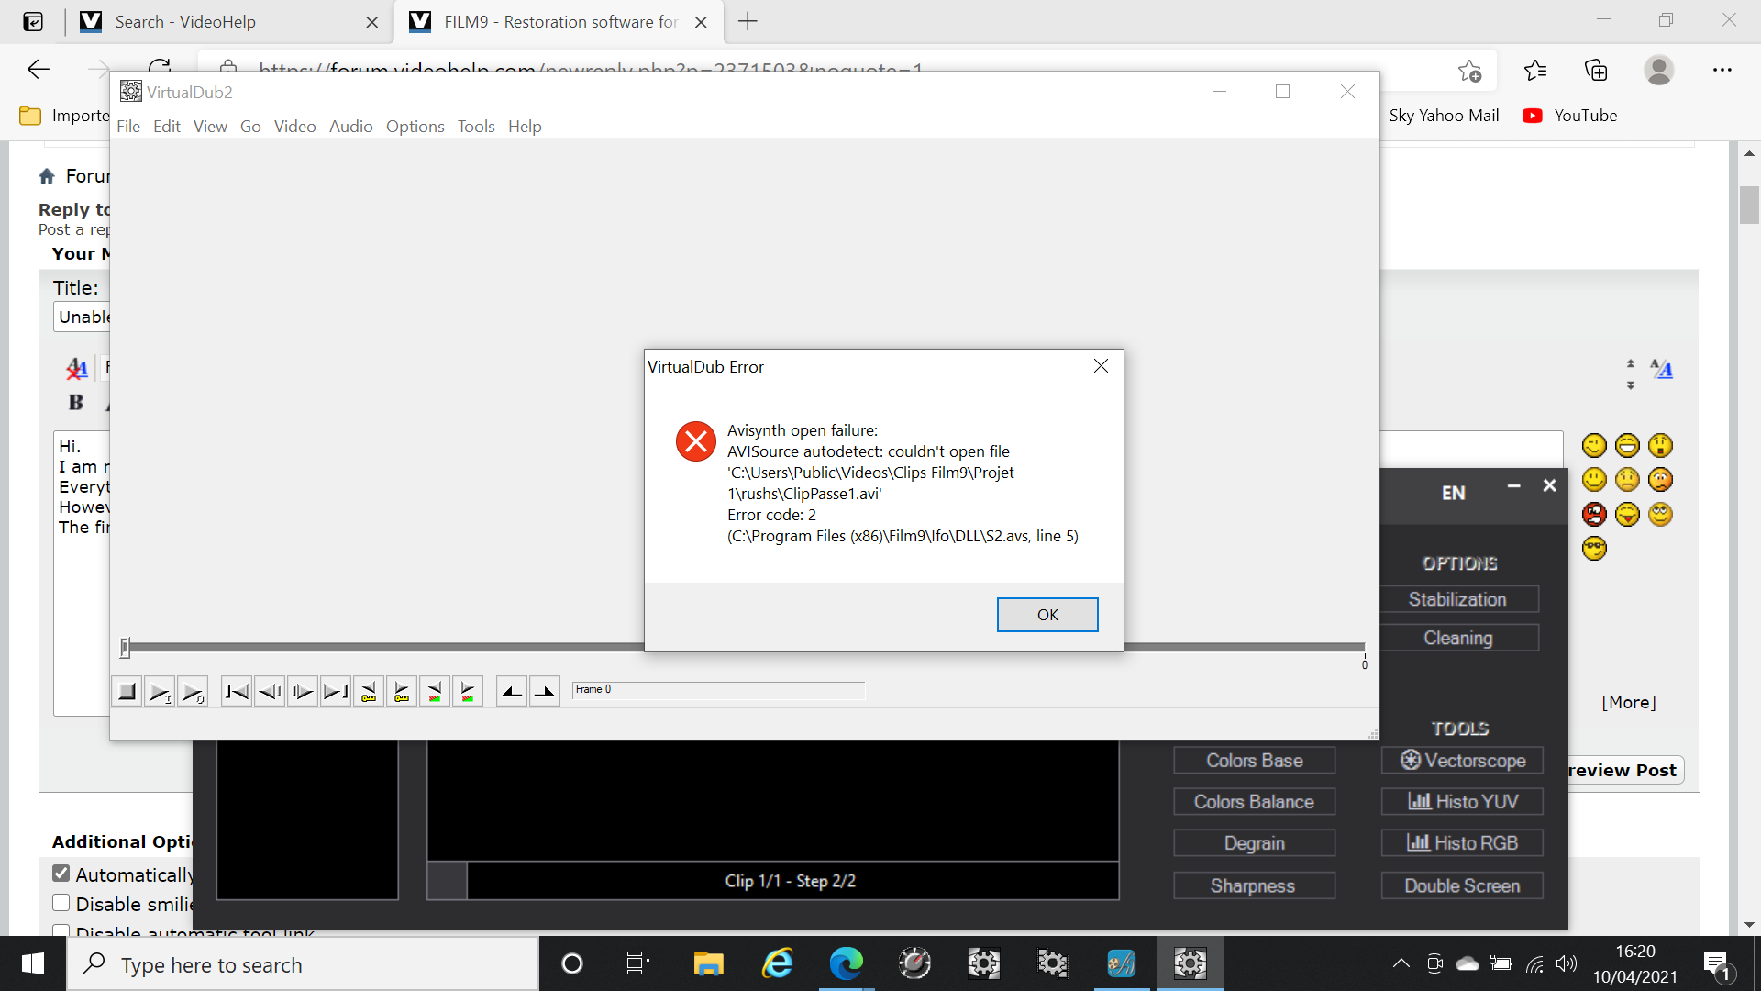Click Cleaning option in Film9
Screen dimensions: 1761x991
coord(1458,638)
